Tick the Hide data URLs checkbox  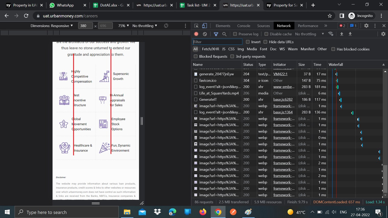click(x=265, y=42)
